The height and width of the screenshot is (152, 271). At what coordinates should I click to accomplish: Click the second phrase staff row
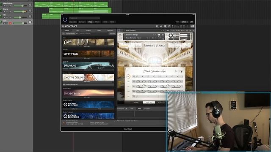(158, 81)
